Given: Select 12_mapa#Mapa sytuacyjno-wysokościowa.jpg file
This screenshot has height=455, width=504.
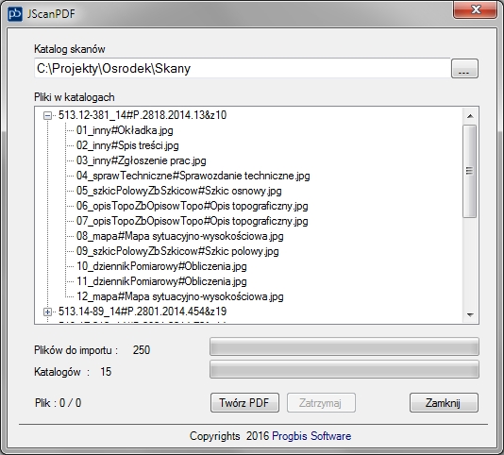Looking at the screenshot, I should (180, 296).
